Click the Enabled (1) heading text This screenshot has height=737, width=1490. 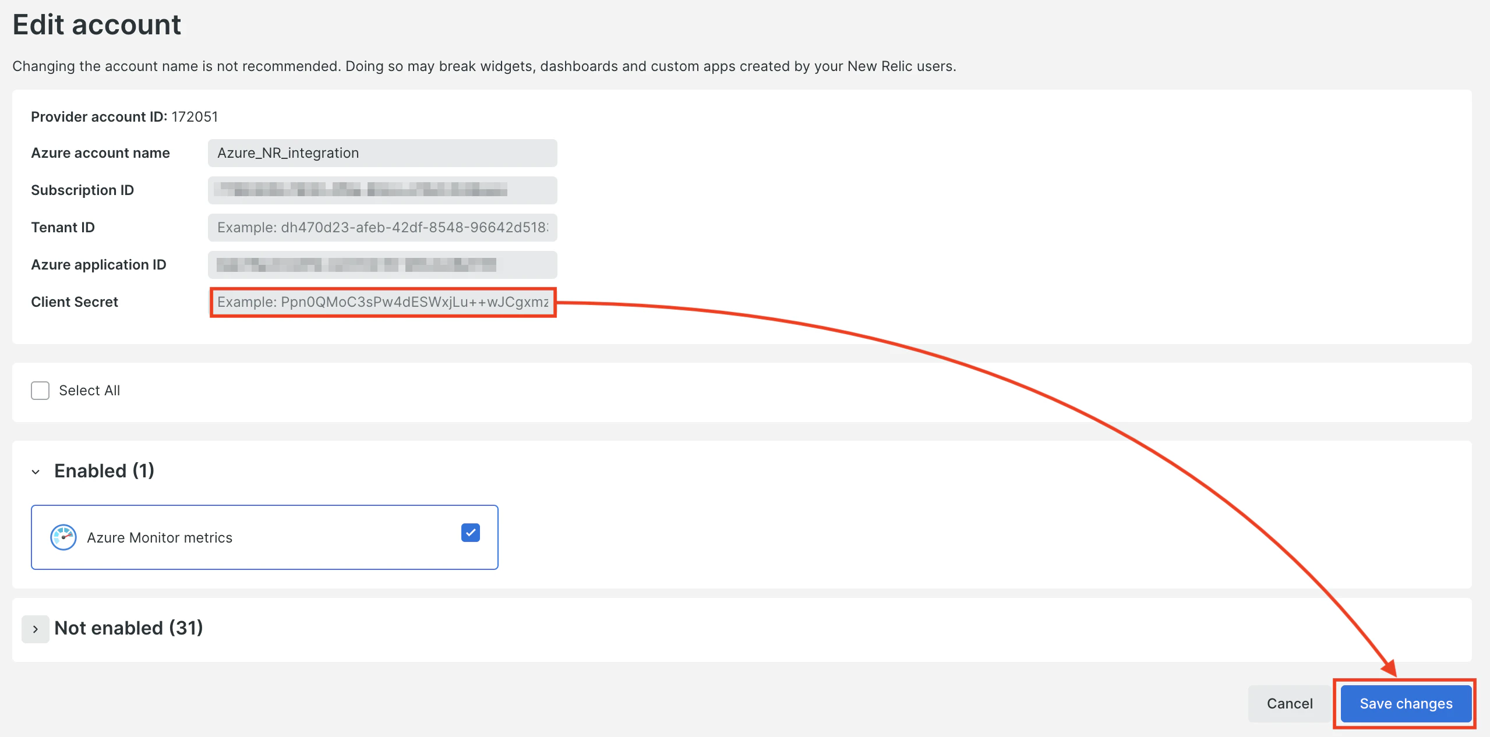tap(104, 471)
